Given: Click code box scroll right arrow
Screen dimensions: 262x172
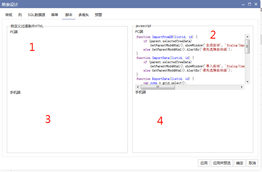Looking at the screenshot, I should coord(242,87).
